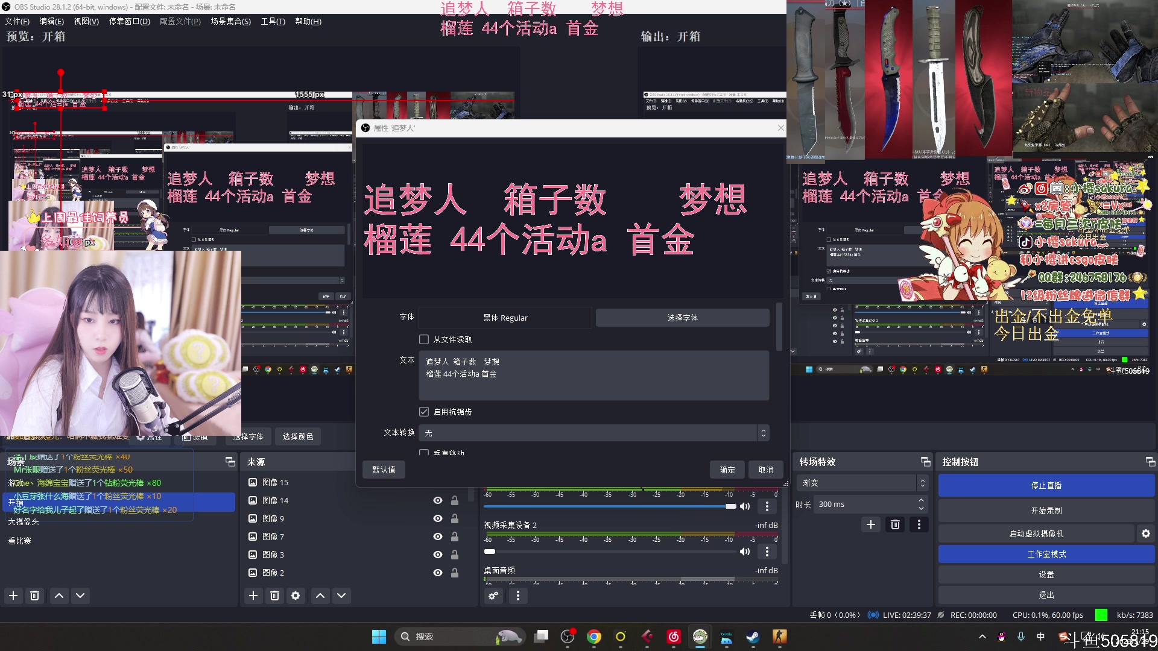Hide source 图像 2 with eye icon
Screen dimensions: 1158x651
pyautogui.click(x=438, y=573)
